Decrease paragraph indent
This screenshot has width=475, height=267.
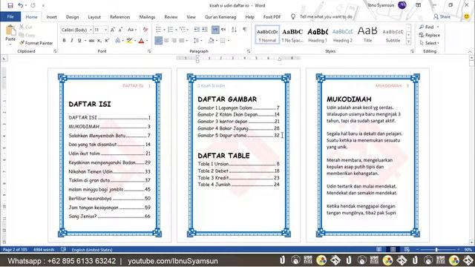pyautogui.click(x=197, y=30)
